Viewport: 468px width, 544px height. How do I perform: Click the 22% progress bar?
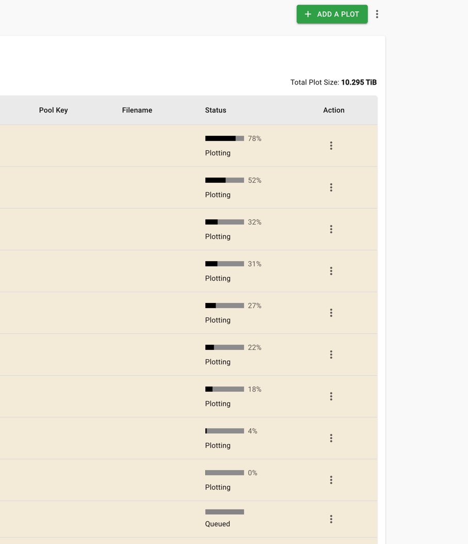225,347
